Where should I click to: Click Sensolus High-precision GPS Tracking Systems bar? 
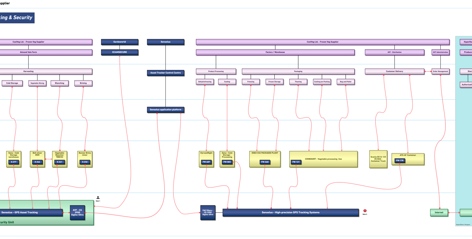tap(291, 212)
